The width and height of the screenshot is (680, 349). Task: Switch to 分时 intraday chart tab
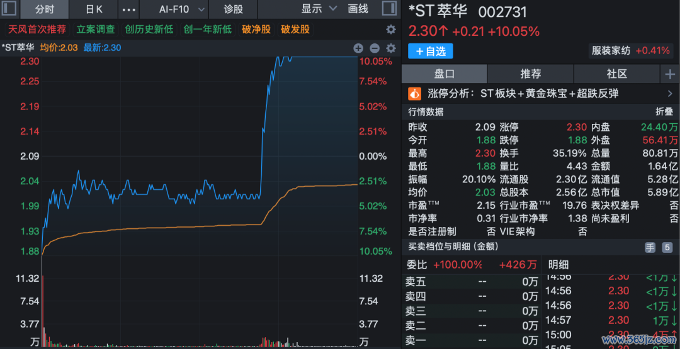coord(45,9)
